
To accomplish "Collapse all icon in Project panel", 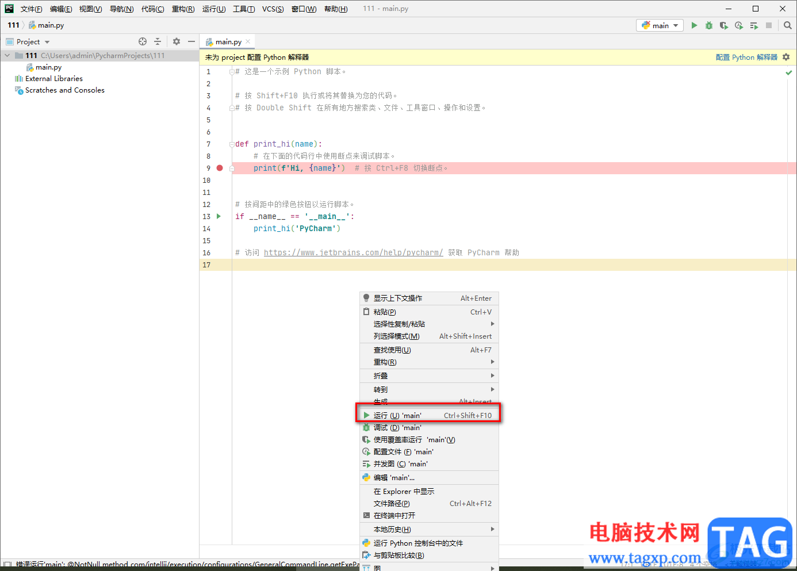I will pyautogui.click(x=158, y=41).
